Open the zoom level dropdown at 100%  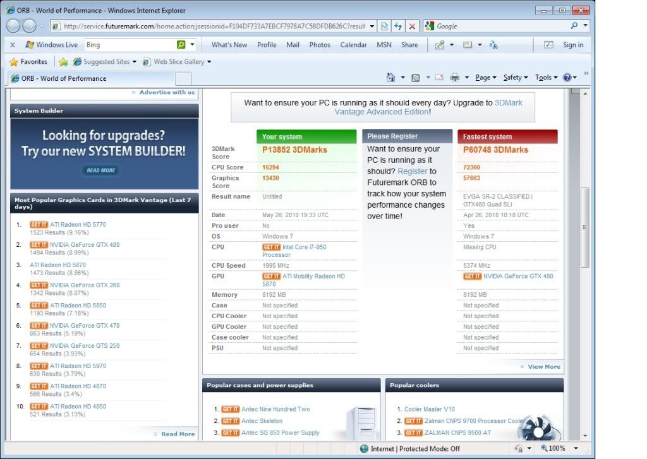pos(576,448)
